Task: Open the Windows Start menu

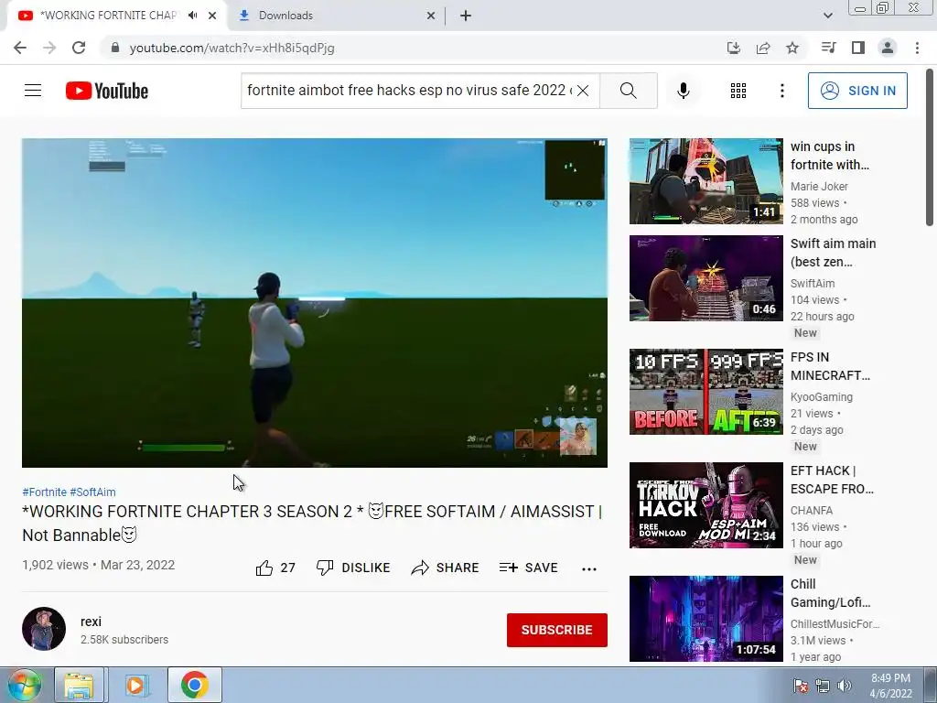Action: pyautogui.click(x=23, y=685)
